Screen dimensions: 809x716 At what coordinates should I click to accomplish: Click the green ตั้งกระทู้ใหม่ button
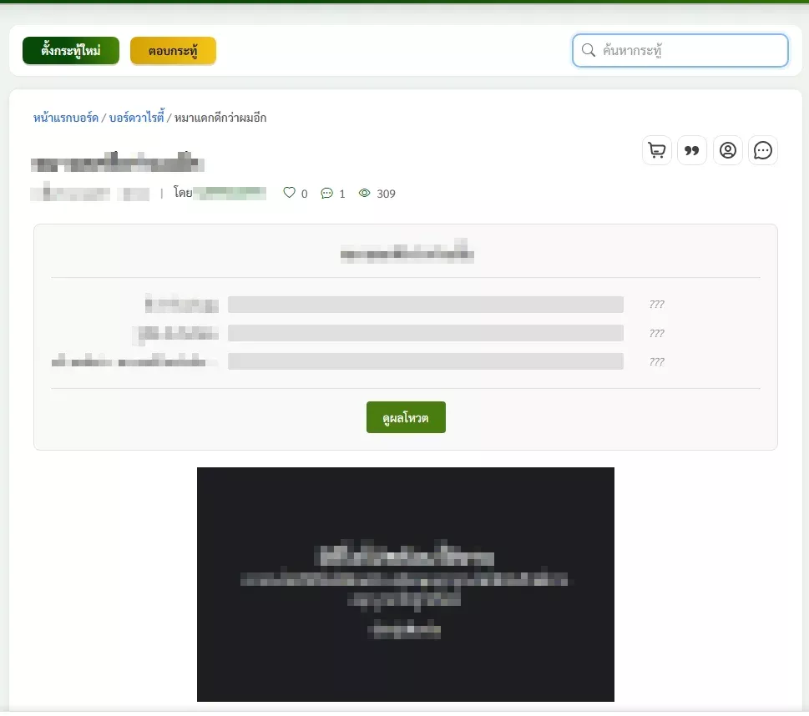[x=71, y=51]
